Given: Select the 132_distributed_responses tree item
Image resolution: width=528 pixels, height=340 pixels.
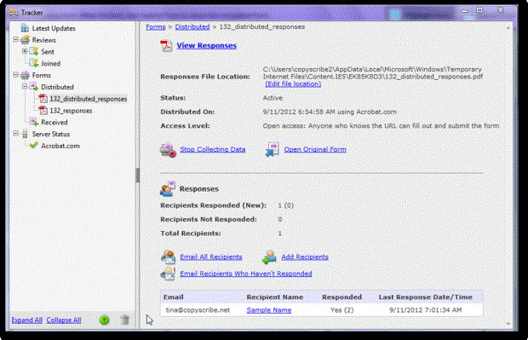Looking at the screenshot, I should coord(89,99).
